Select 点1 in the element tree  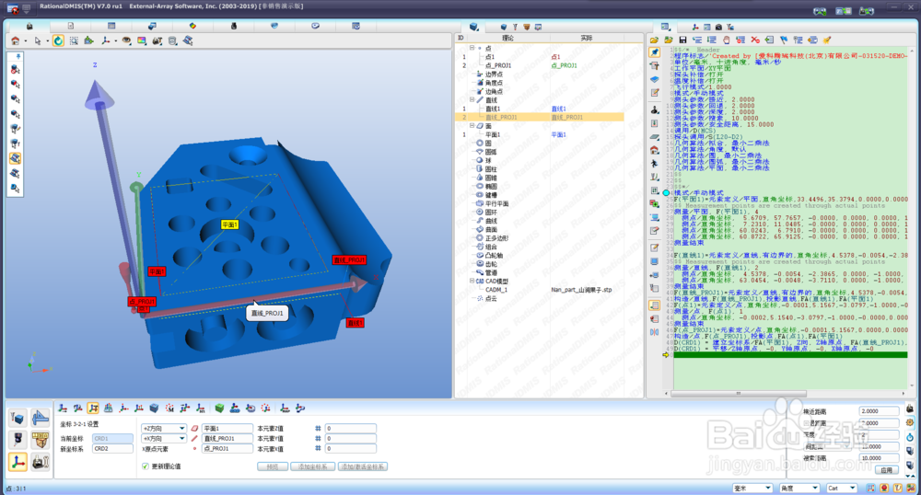tap(490, 57)
